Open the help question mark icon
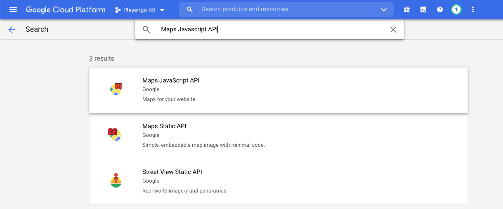 coord(440,9)
